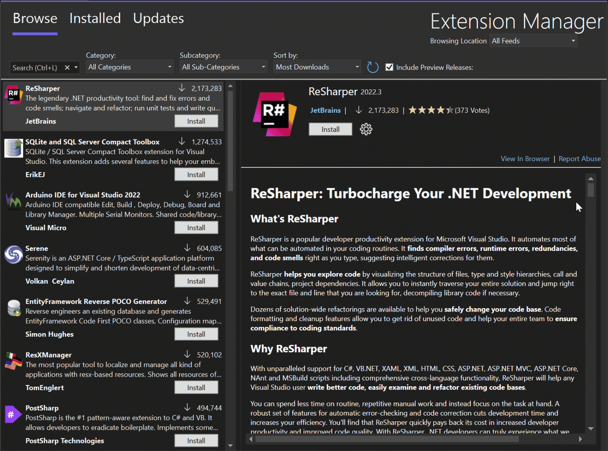Click the EntityFramework POCO Generator icon
Screen dimensions: 608x451
(14, 308)
